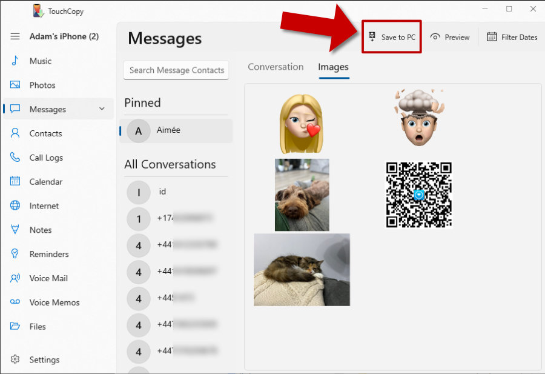Open Voice Memos section label
The image size is (545, 374).
tap(54, 302)
